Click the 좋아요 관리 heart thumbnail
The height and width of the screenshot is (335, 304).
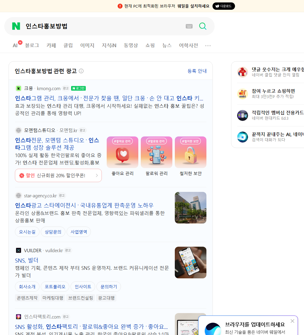pos(123,152)
